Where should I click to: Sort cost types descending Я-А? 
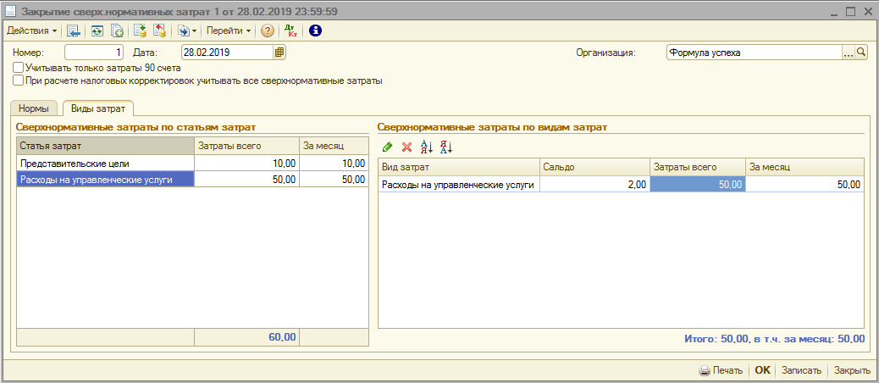[x=446, y=147]
